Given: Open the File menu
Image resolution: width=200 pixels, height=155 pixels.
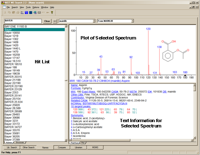Looking at the screenshot, I should click(8, 7).
